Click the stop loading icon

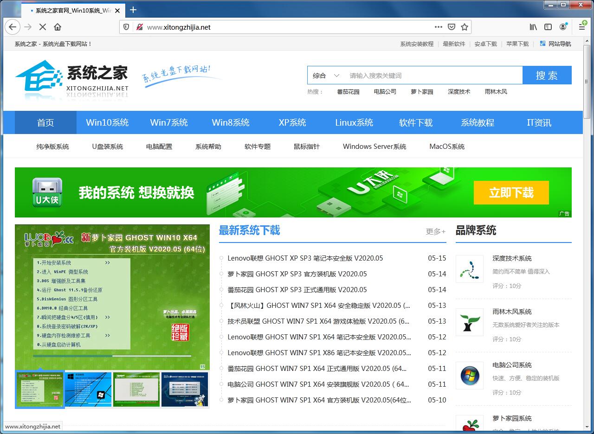point(42,27)
